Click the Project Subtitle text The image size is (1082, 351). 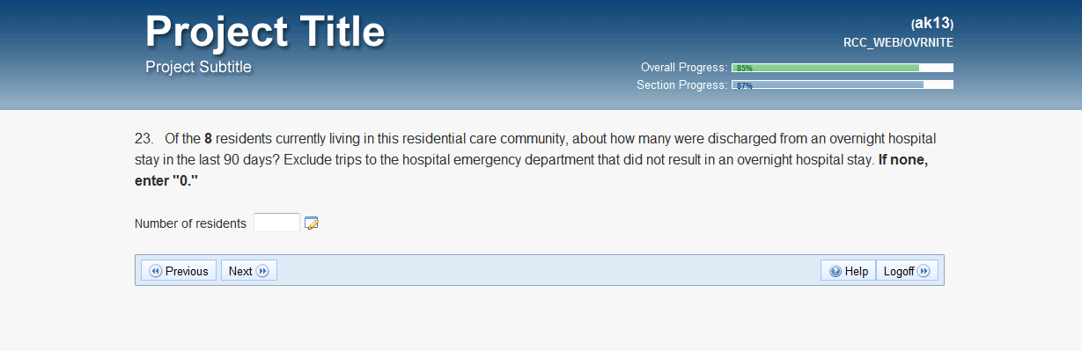[198, 67]
